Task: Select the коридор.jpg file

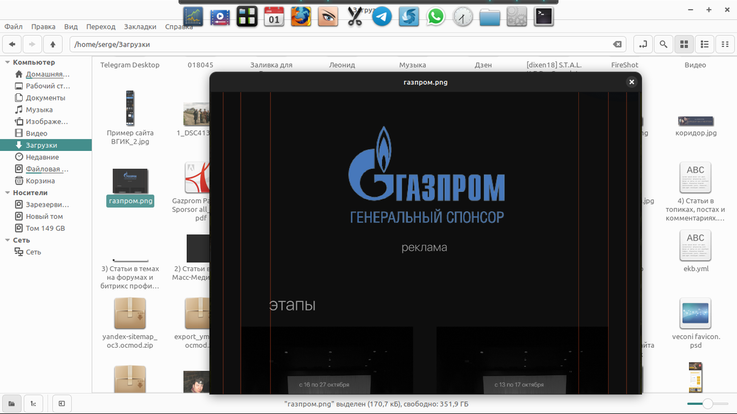Action: [x=695, y=125]
